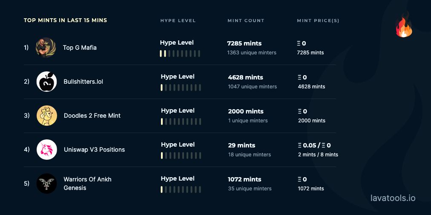Click the Ξ 0 price for Bullshitters.lol
Image resolution: width=431 pixels, height=215 pixels.
click(302, 77)
